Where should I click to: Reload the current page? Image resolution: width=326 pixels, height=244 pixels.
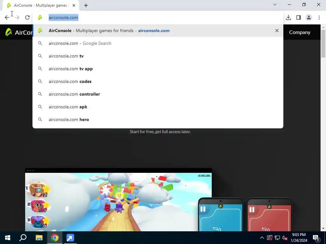(x=27, y=18)
